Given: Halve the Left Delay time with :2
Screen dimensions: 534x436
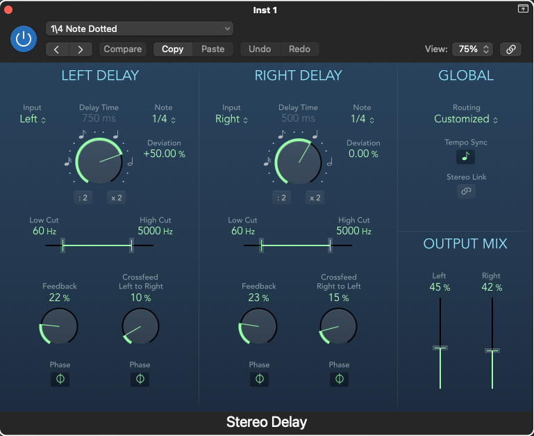Looking at the screenshot, I should pos(83,198).
